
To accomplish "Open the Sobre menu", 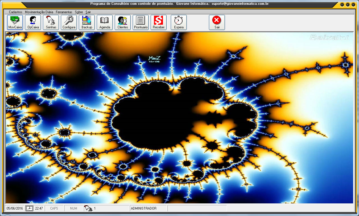I will pyautogui.click(x=79, y=12).
